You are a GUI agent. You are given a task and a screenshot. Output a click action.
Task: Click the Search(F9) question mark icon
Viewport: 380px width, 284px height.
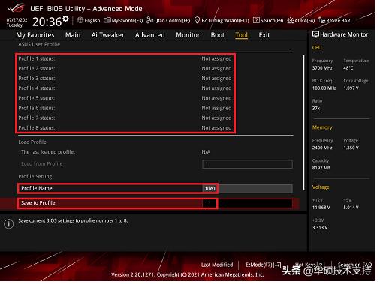[256, 20]
